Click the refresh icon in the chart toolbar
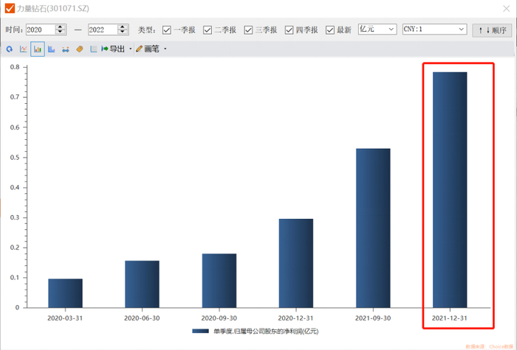 tap(9, 49)
